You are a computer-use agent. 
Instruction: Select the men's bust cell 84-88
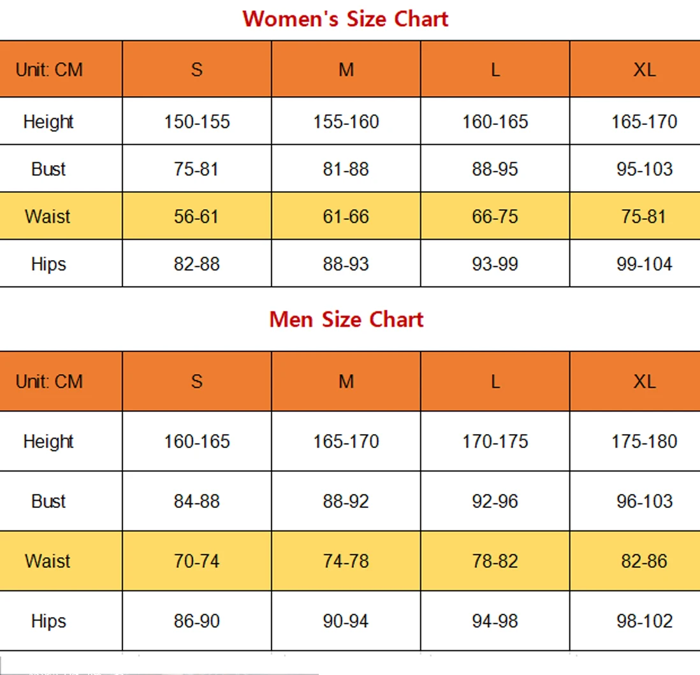(x=196, y=501)
